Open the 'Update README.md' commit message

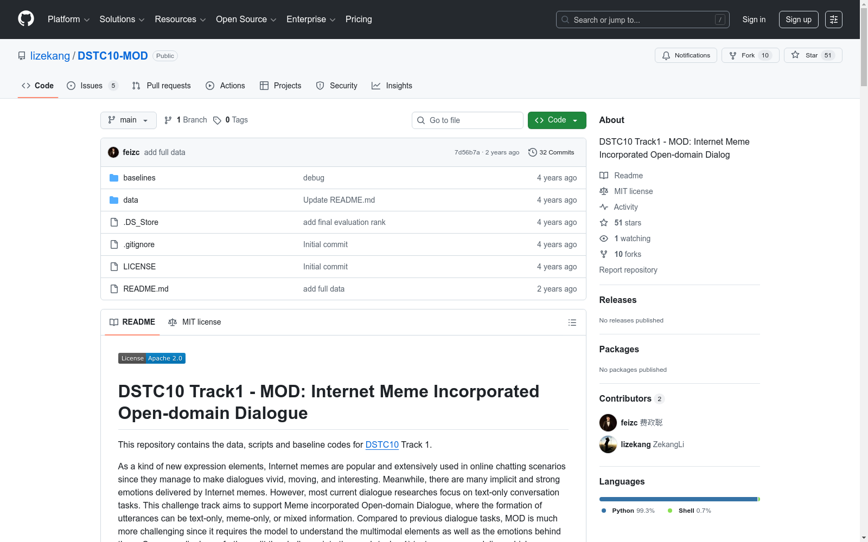point(339,200)
